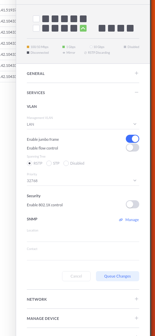Viewport: 155px width, 336px height.
Task: Enable the flow control toggle
Action: (x=133, y=148)
